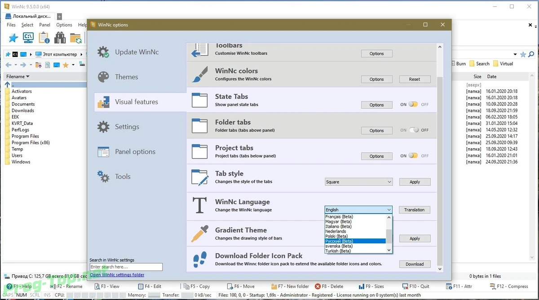Select Nederlands in the language list
The width and height of the screenshot is (539, 300).
355,231
